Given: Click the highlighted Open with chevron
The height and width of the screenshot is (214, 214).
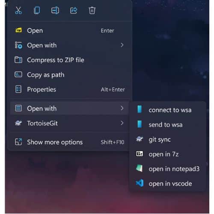Looking at the screenshot, I should pyautogui.click(x=122, y=108).
